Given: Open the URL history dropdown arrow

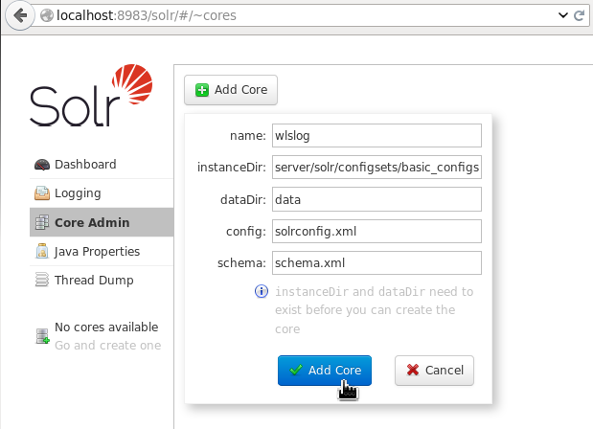Looking at the screenshot, I should point(561,16).
